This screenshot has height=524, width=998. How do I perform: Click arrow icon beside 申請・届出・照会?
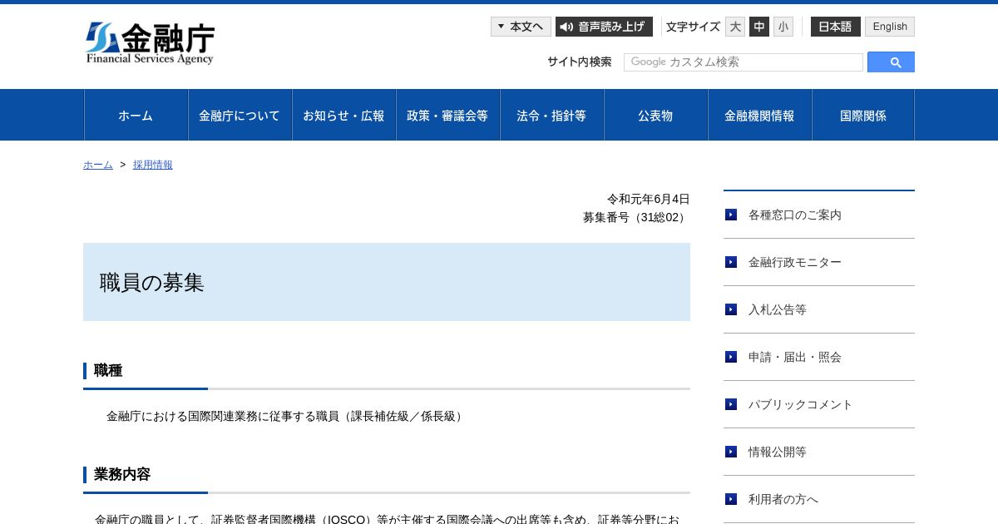click(731, 357)
